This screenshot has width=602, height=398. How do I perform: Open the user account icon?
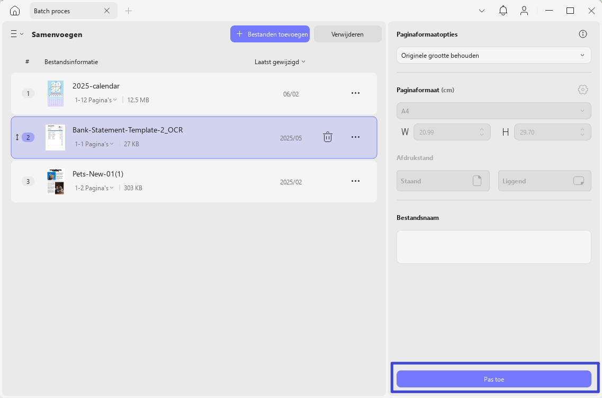524,11
